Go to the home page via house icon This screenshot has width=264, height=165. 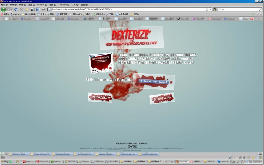[27, 9]
